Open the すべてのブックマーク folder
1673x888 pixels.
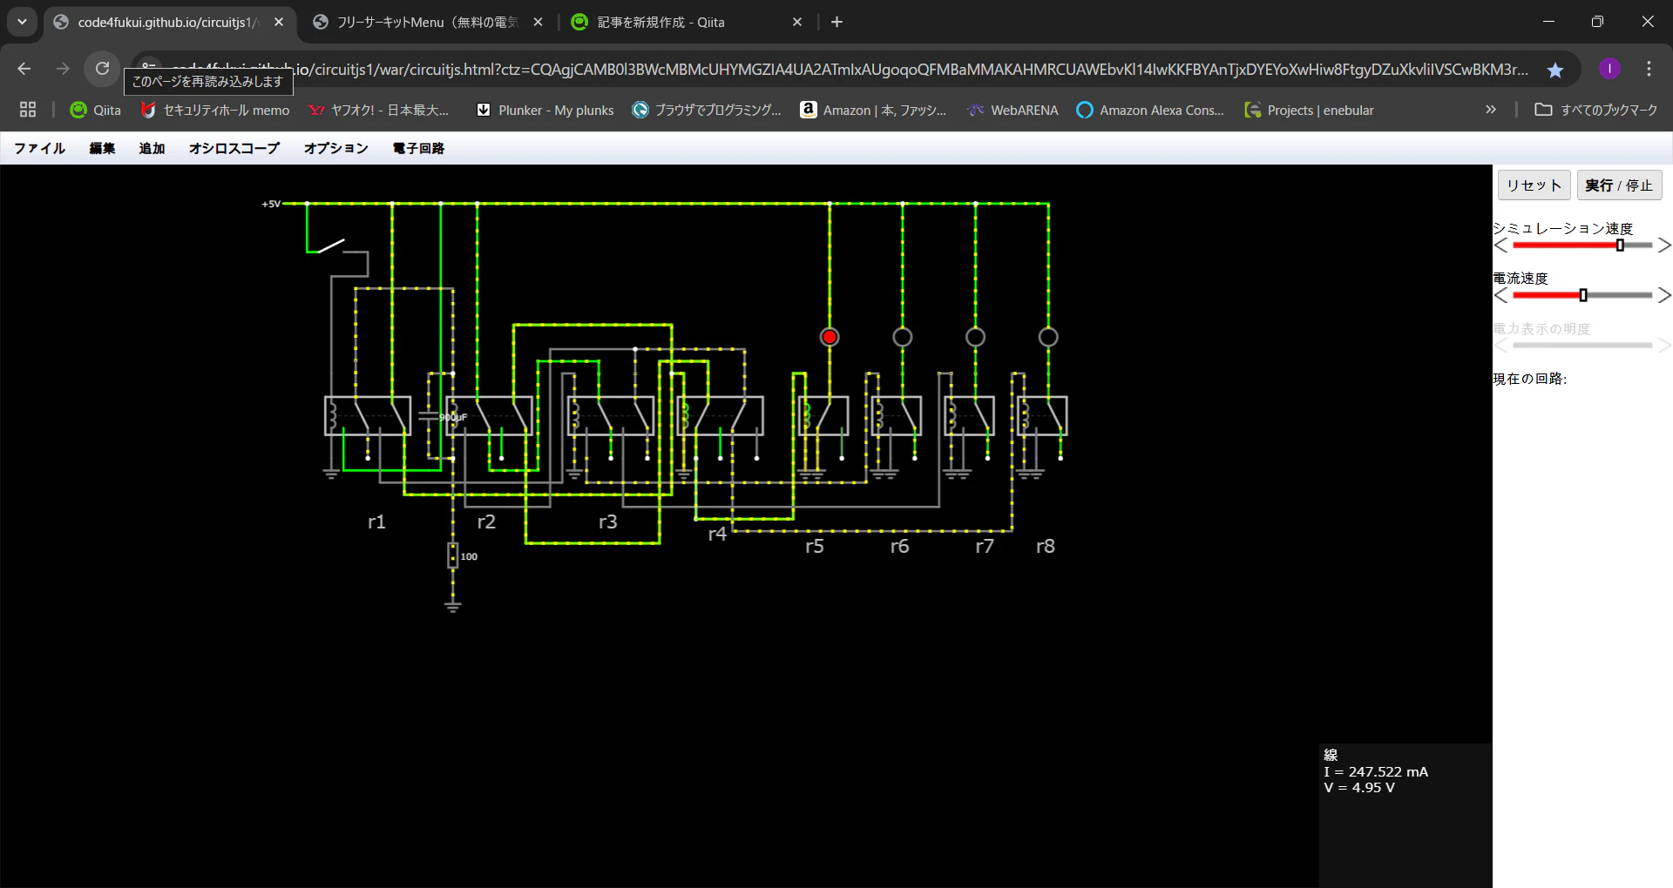click(1596, 110)
